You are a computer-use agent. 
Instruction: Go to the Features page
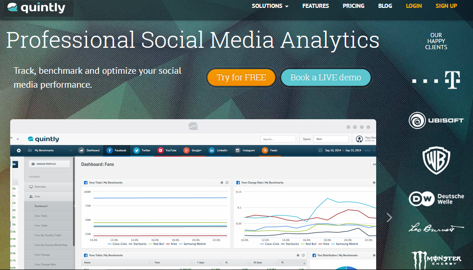point(315,6)
